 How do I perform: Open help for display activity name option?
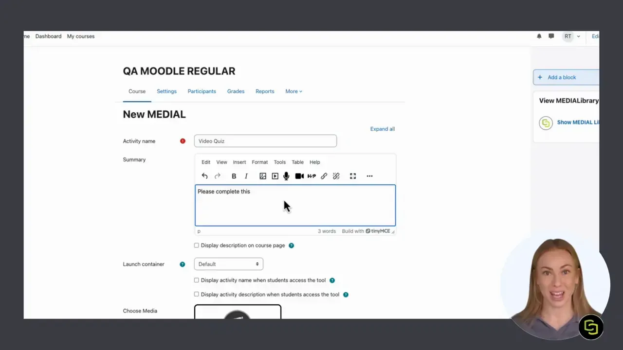pyautogui.click(x=332, y=280)
